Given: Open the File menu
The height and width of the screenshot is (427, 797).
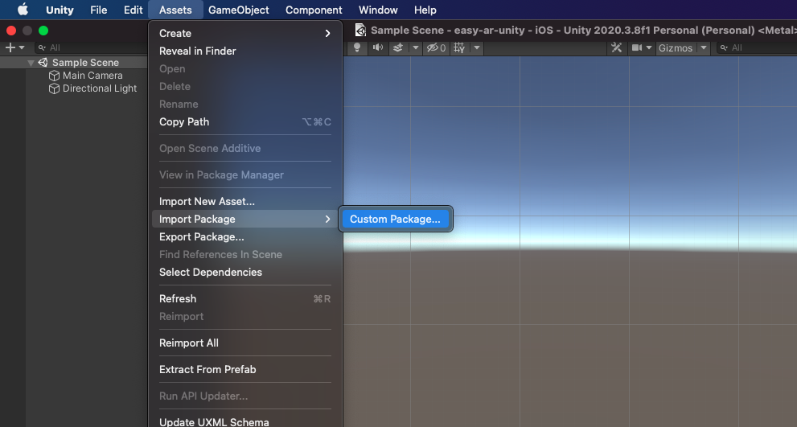Looking at the screenshot, I should pyautogui.click(x=99, y=10).
